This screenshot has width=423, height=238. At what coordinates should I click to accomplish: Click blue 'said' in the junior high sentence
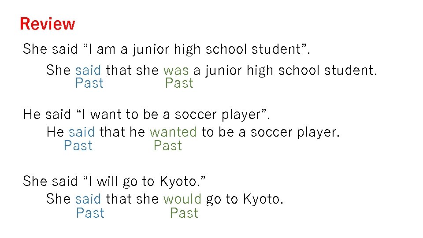(x=88, y=70)
